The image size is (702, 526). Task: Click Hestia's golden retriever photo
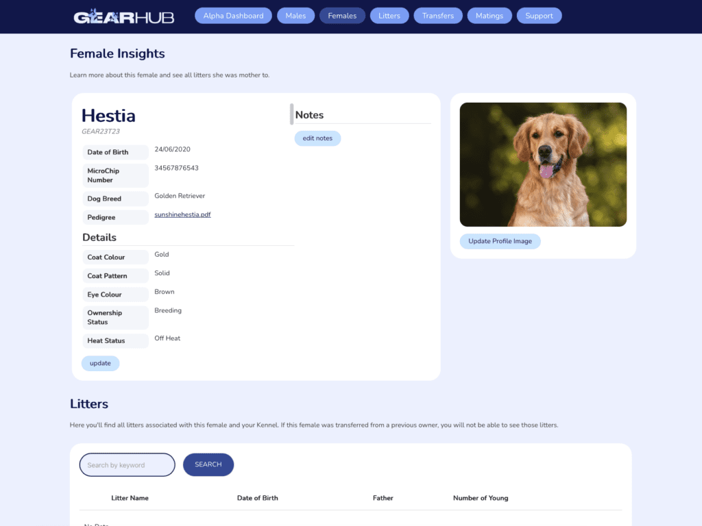point(543,164)
